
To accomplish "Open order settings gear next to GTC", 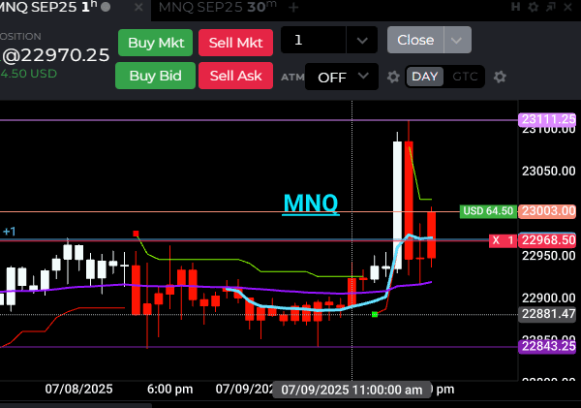I will point(500,77).
